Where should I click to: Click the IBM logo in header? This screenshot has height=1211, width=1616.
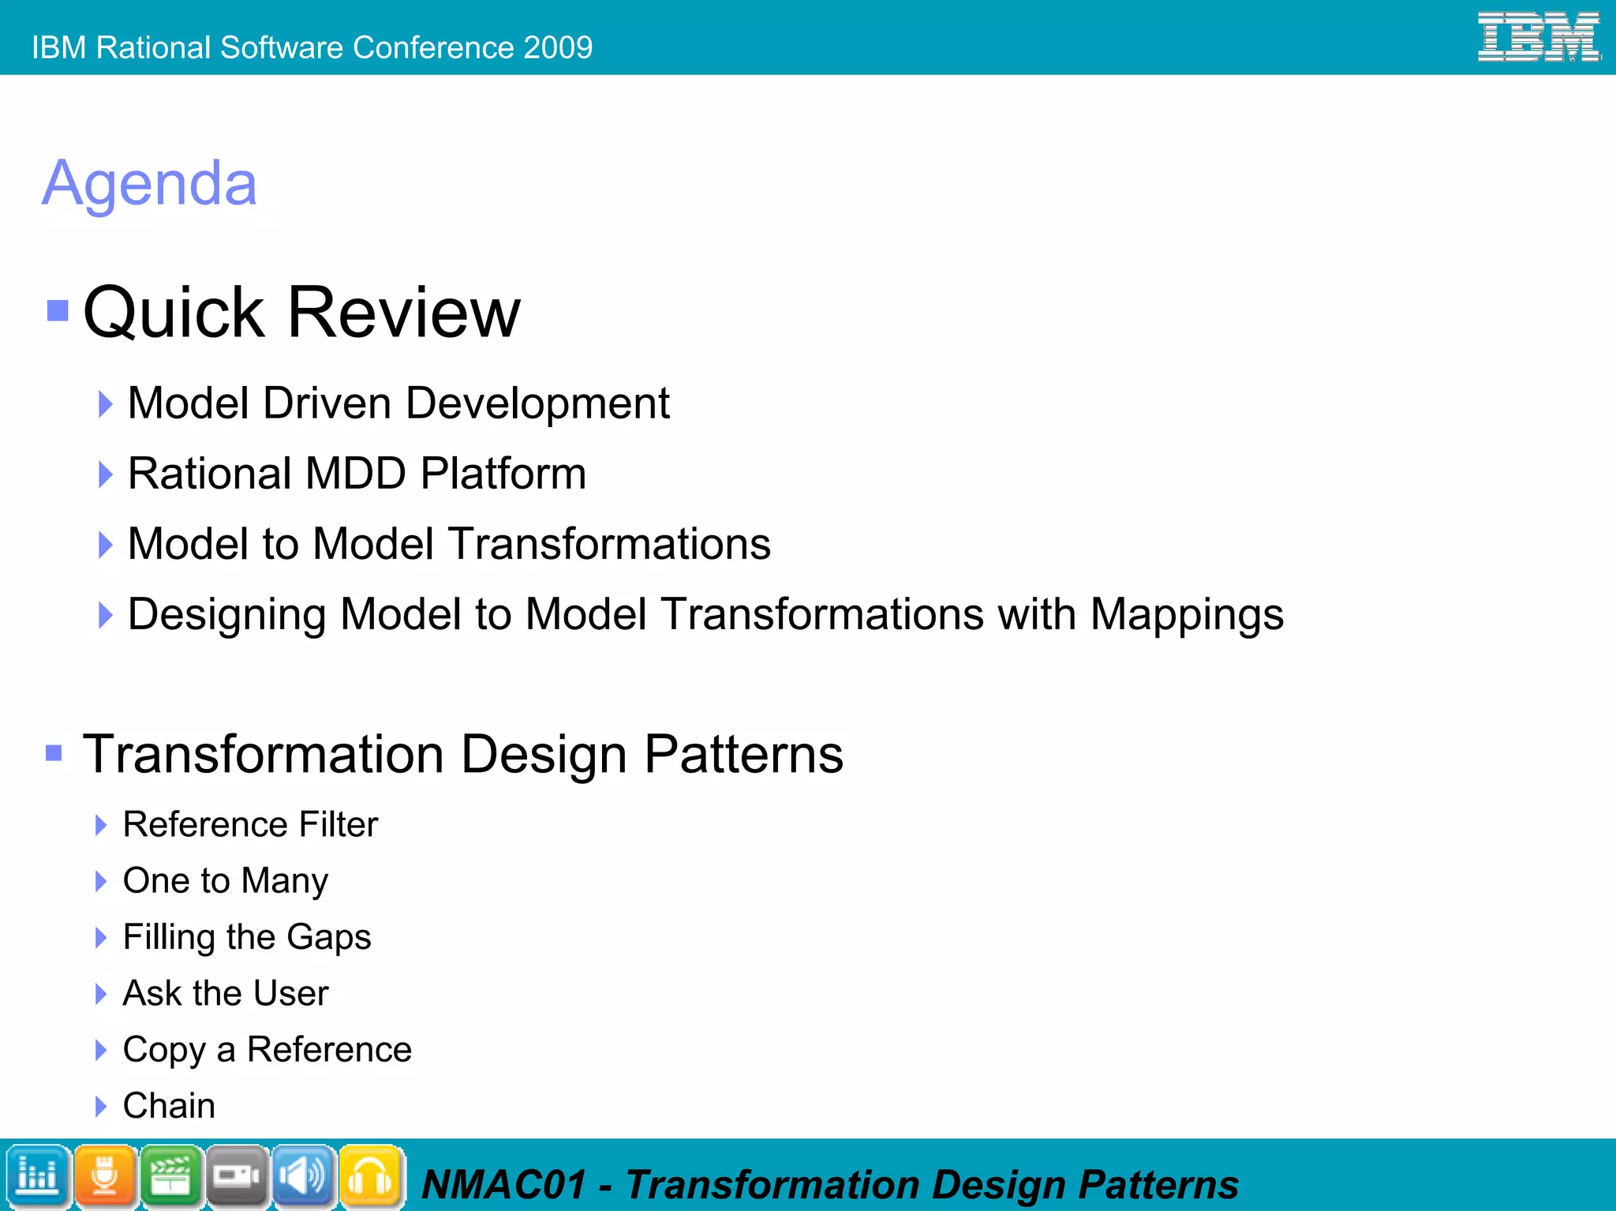[1538, 36]
